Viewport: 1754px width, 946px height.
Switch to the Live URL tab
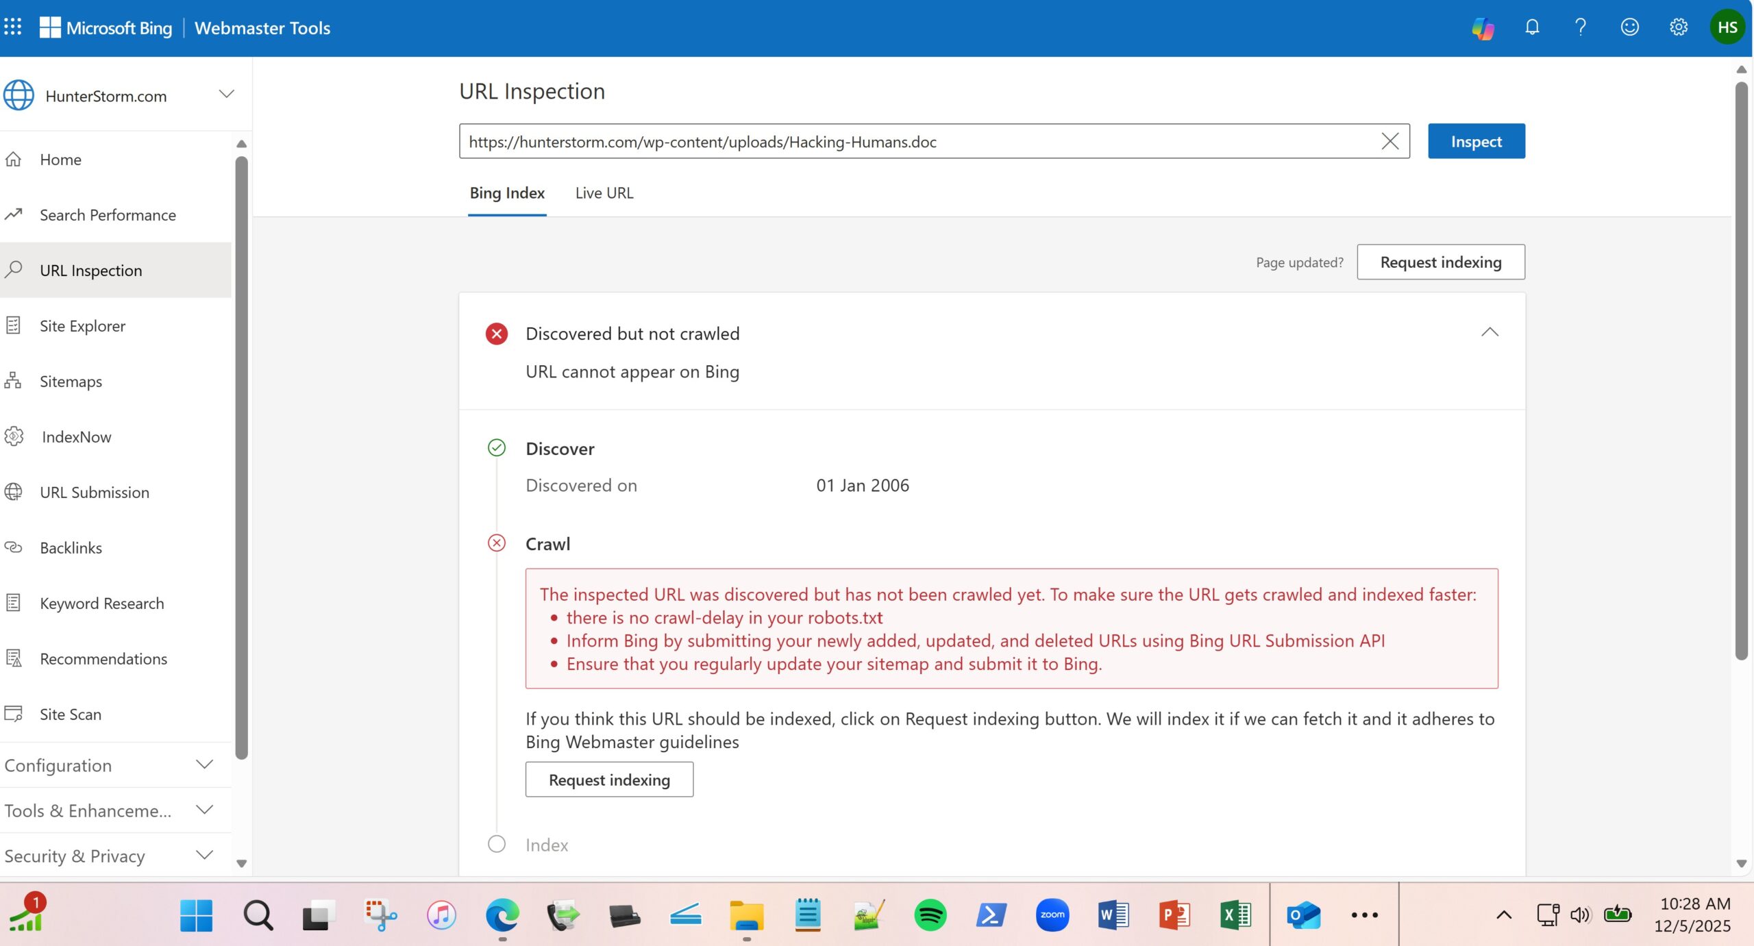[x=604, y=193]
